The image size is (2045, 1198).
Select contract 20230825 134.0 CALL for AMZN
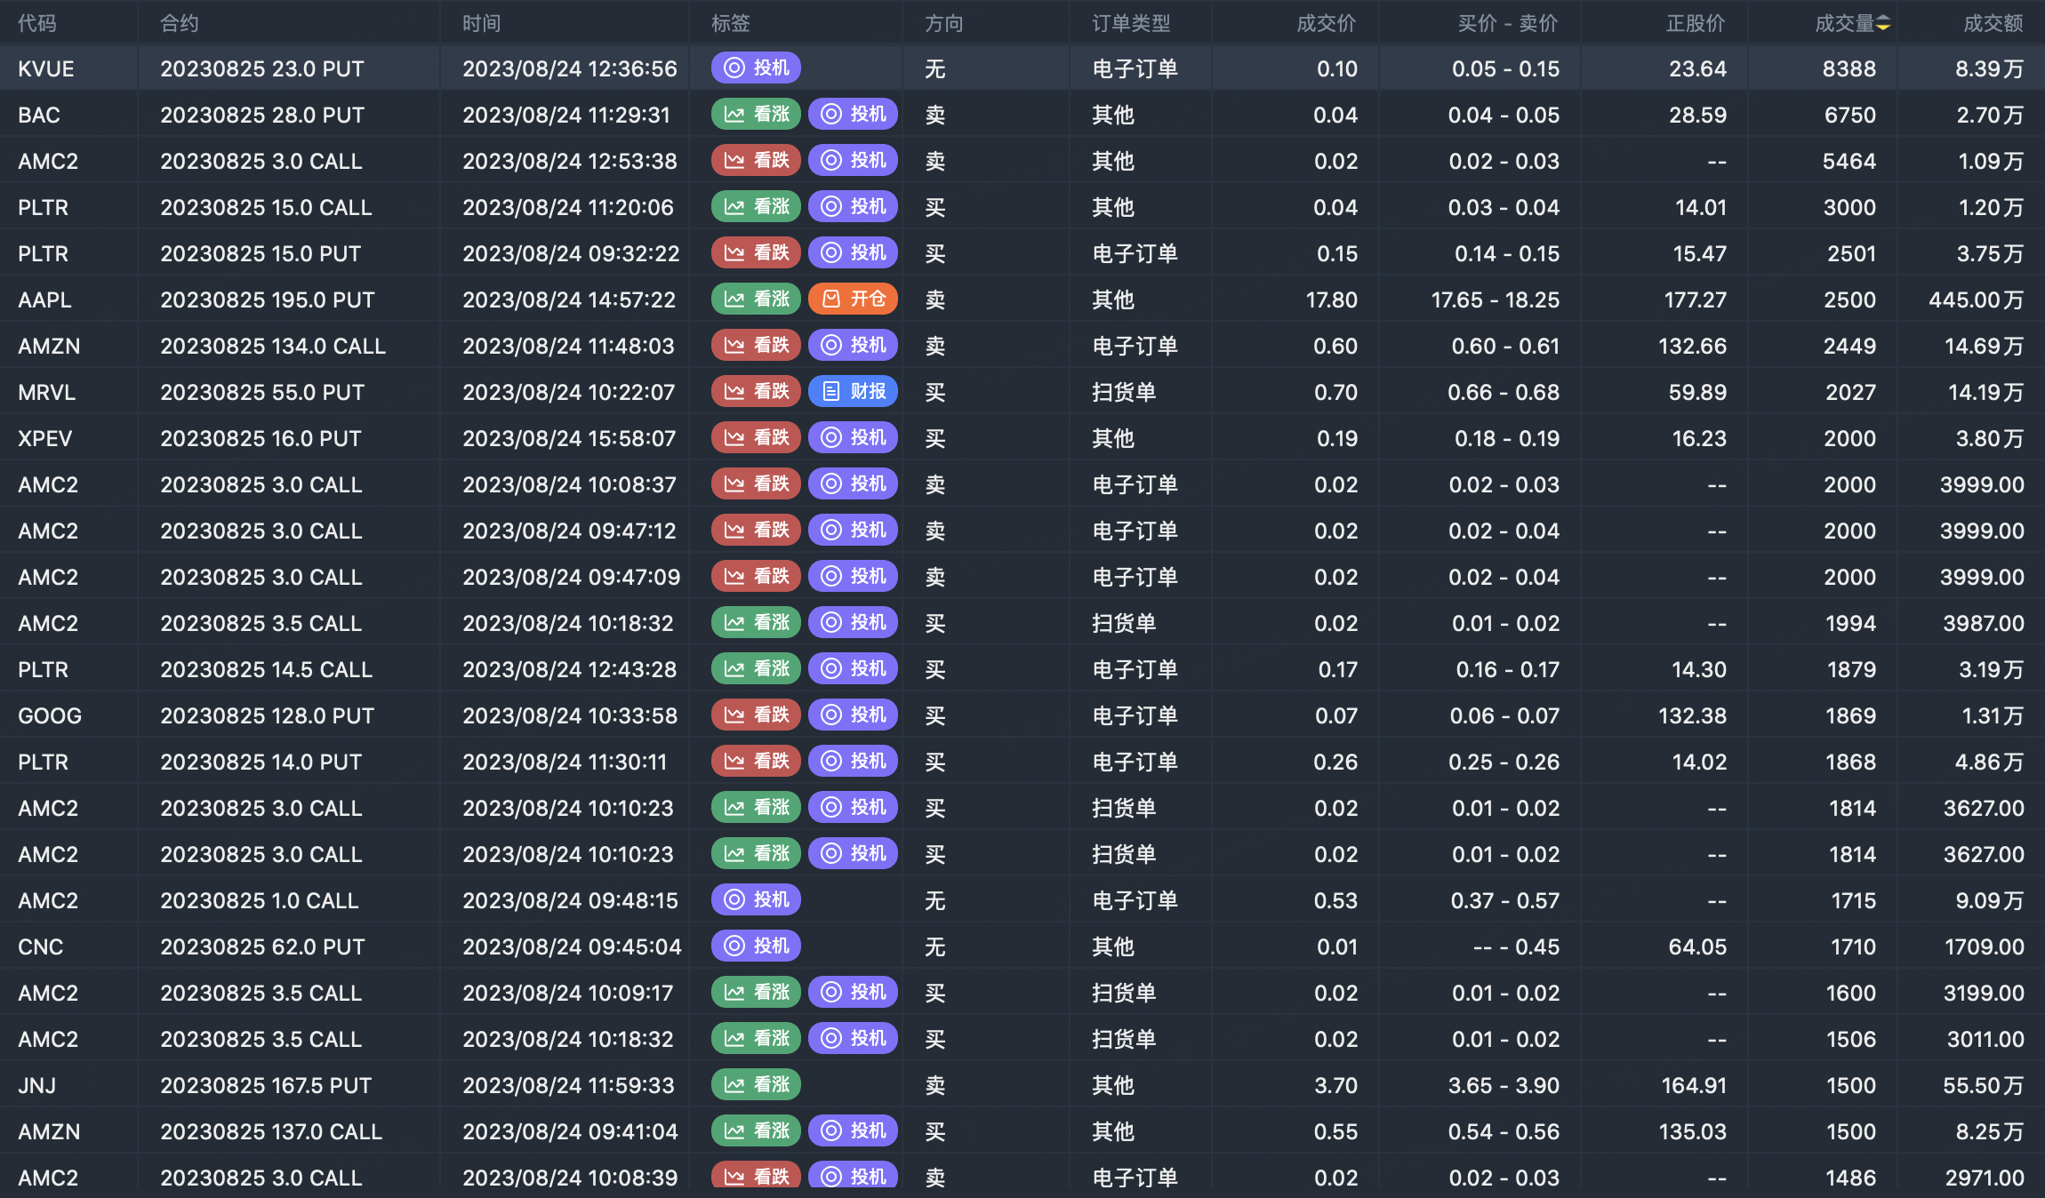click(273, 346)
